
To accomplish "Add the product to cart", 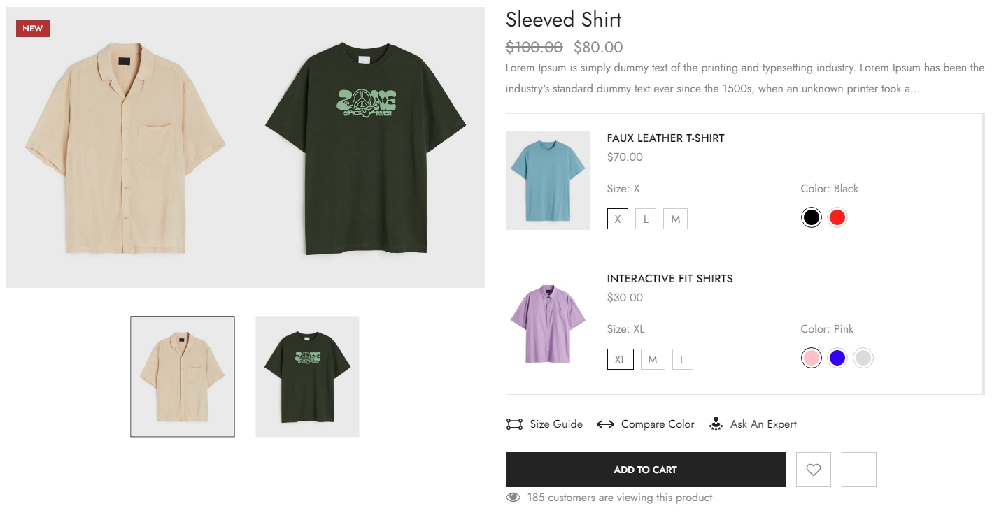I will 645,470.
